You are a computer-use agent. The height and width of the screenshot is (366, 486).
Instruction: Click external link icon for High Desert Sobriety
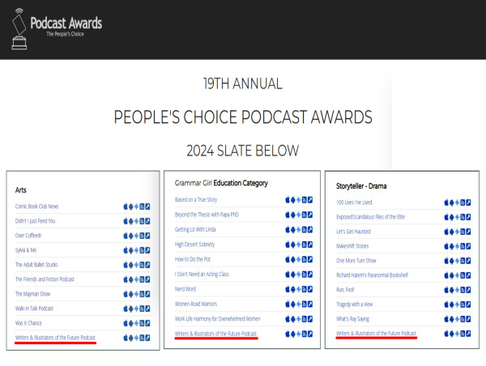[310, 245]
